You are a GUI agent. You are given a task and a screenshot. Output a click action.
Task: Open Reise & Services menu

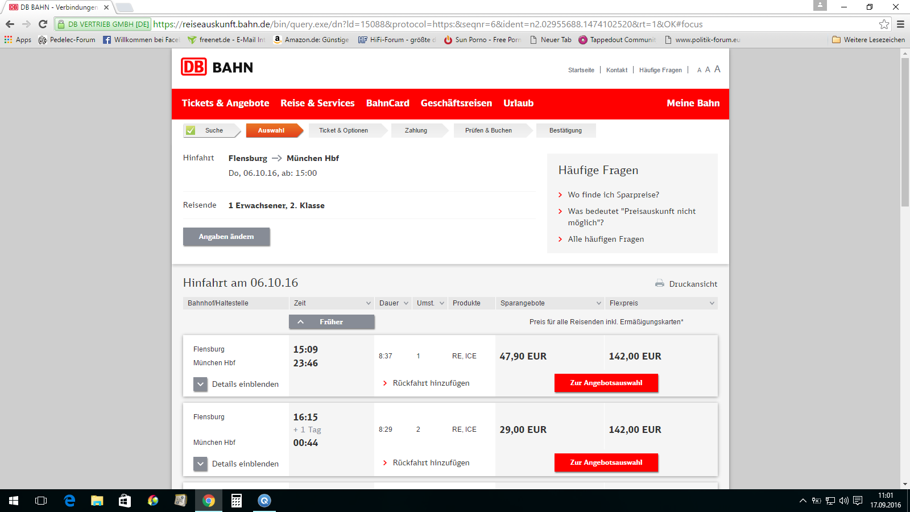[x=317, y=104]
